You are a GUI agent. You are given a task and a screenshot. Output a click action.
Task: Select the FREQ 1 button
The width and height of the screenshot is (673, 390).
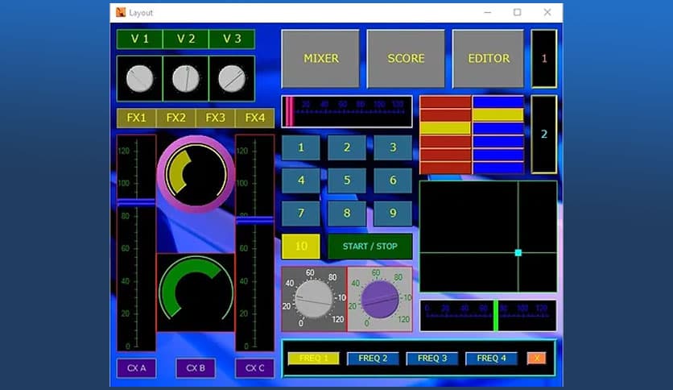(x=313, y=359)
